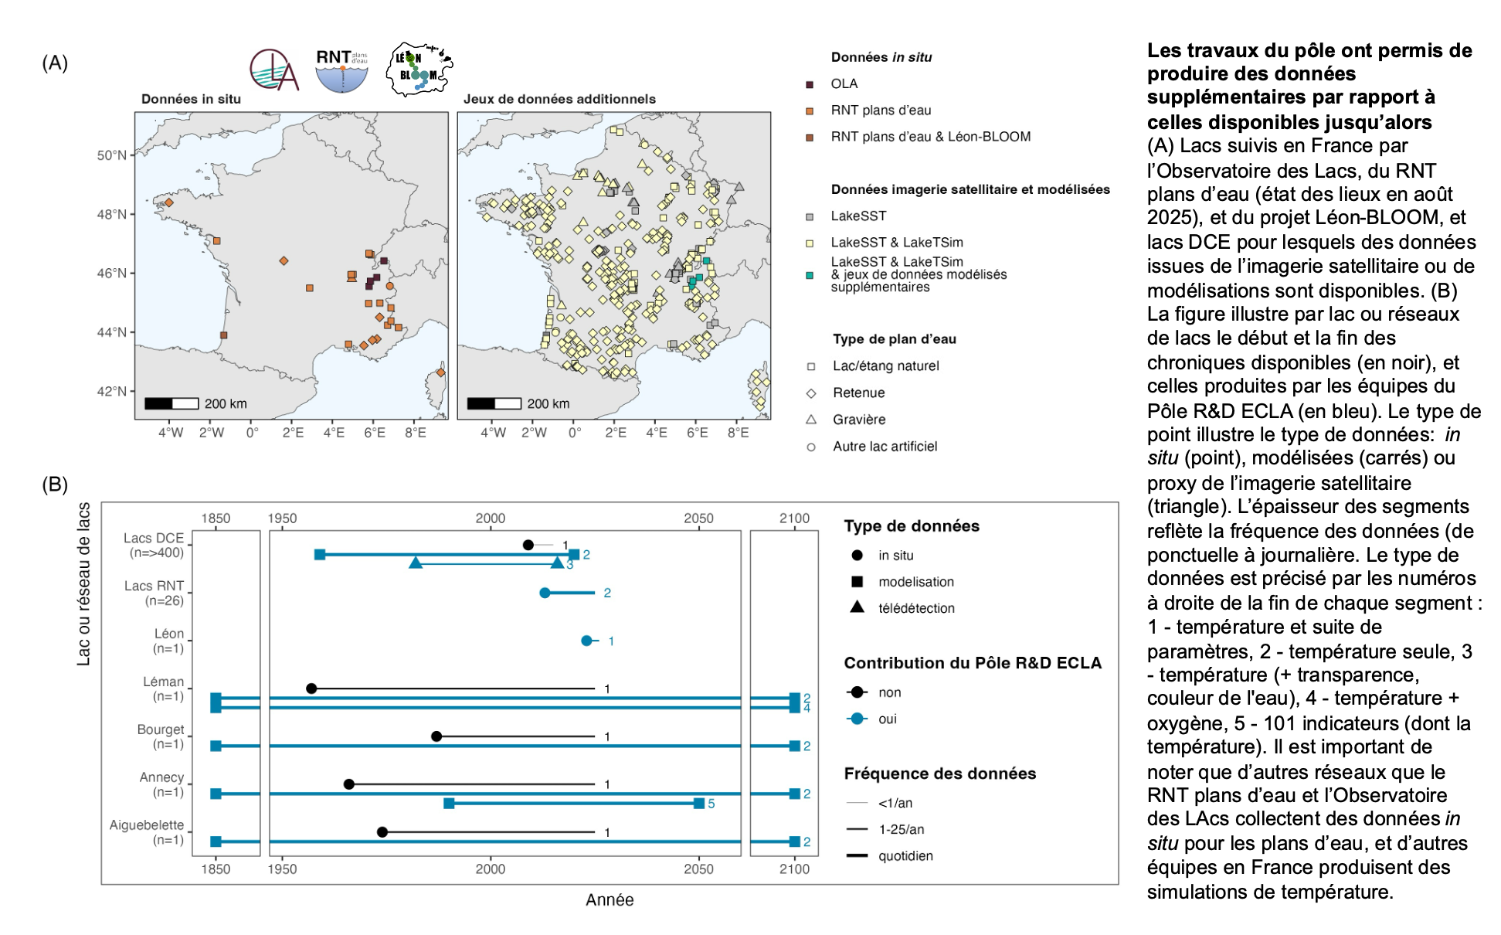Image resolution: width=1501 pixels, height=935 pixels.
Task: Click the modelisation black square icon
Action: [x=857, y=582]
